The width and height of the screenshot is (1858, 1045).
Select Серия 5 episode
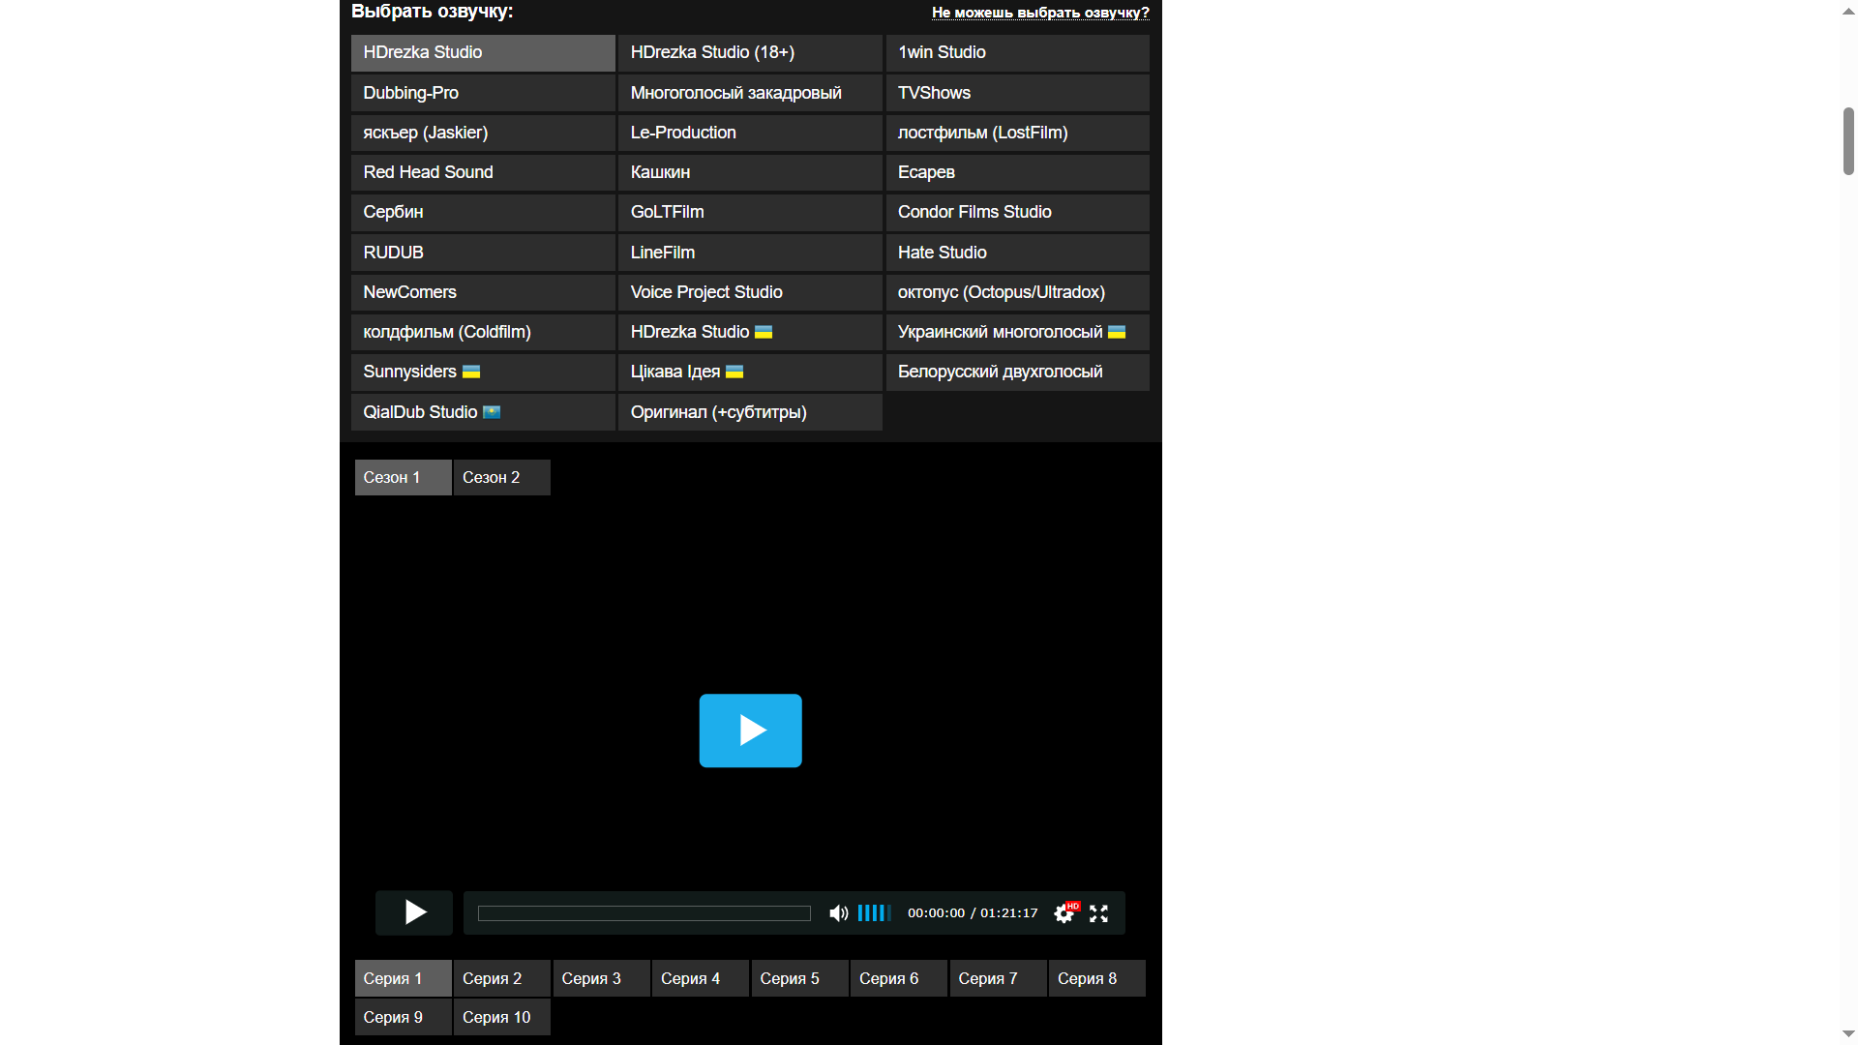click(799, 978)
